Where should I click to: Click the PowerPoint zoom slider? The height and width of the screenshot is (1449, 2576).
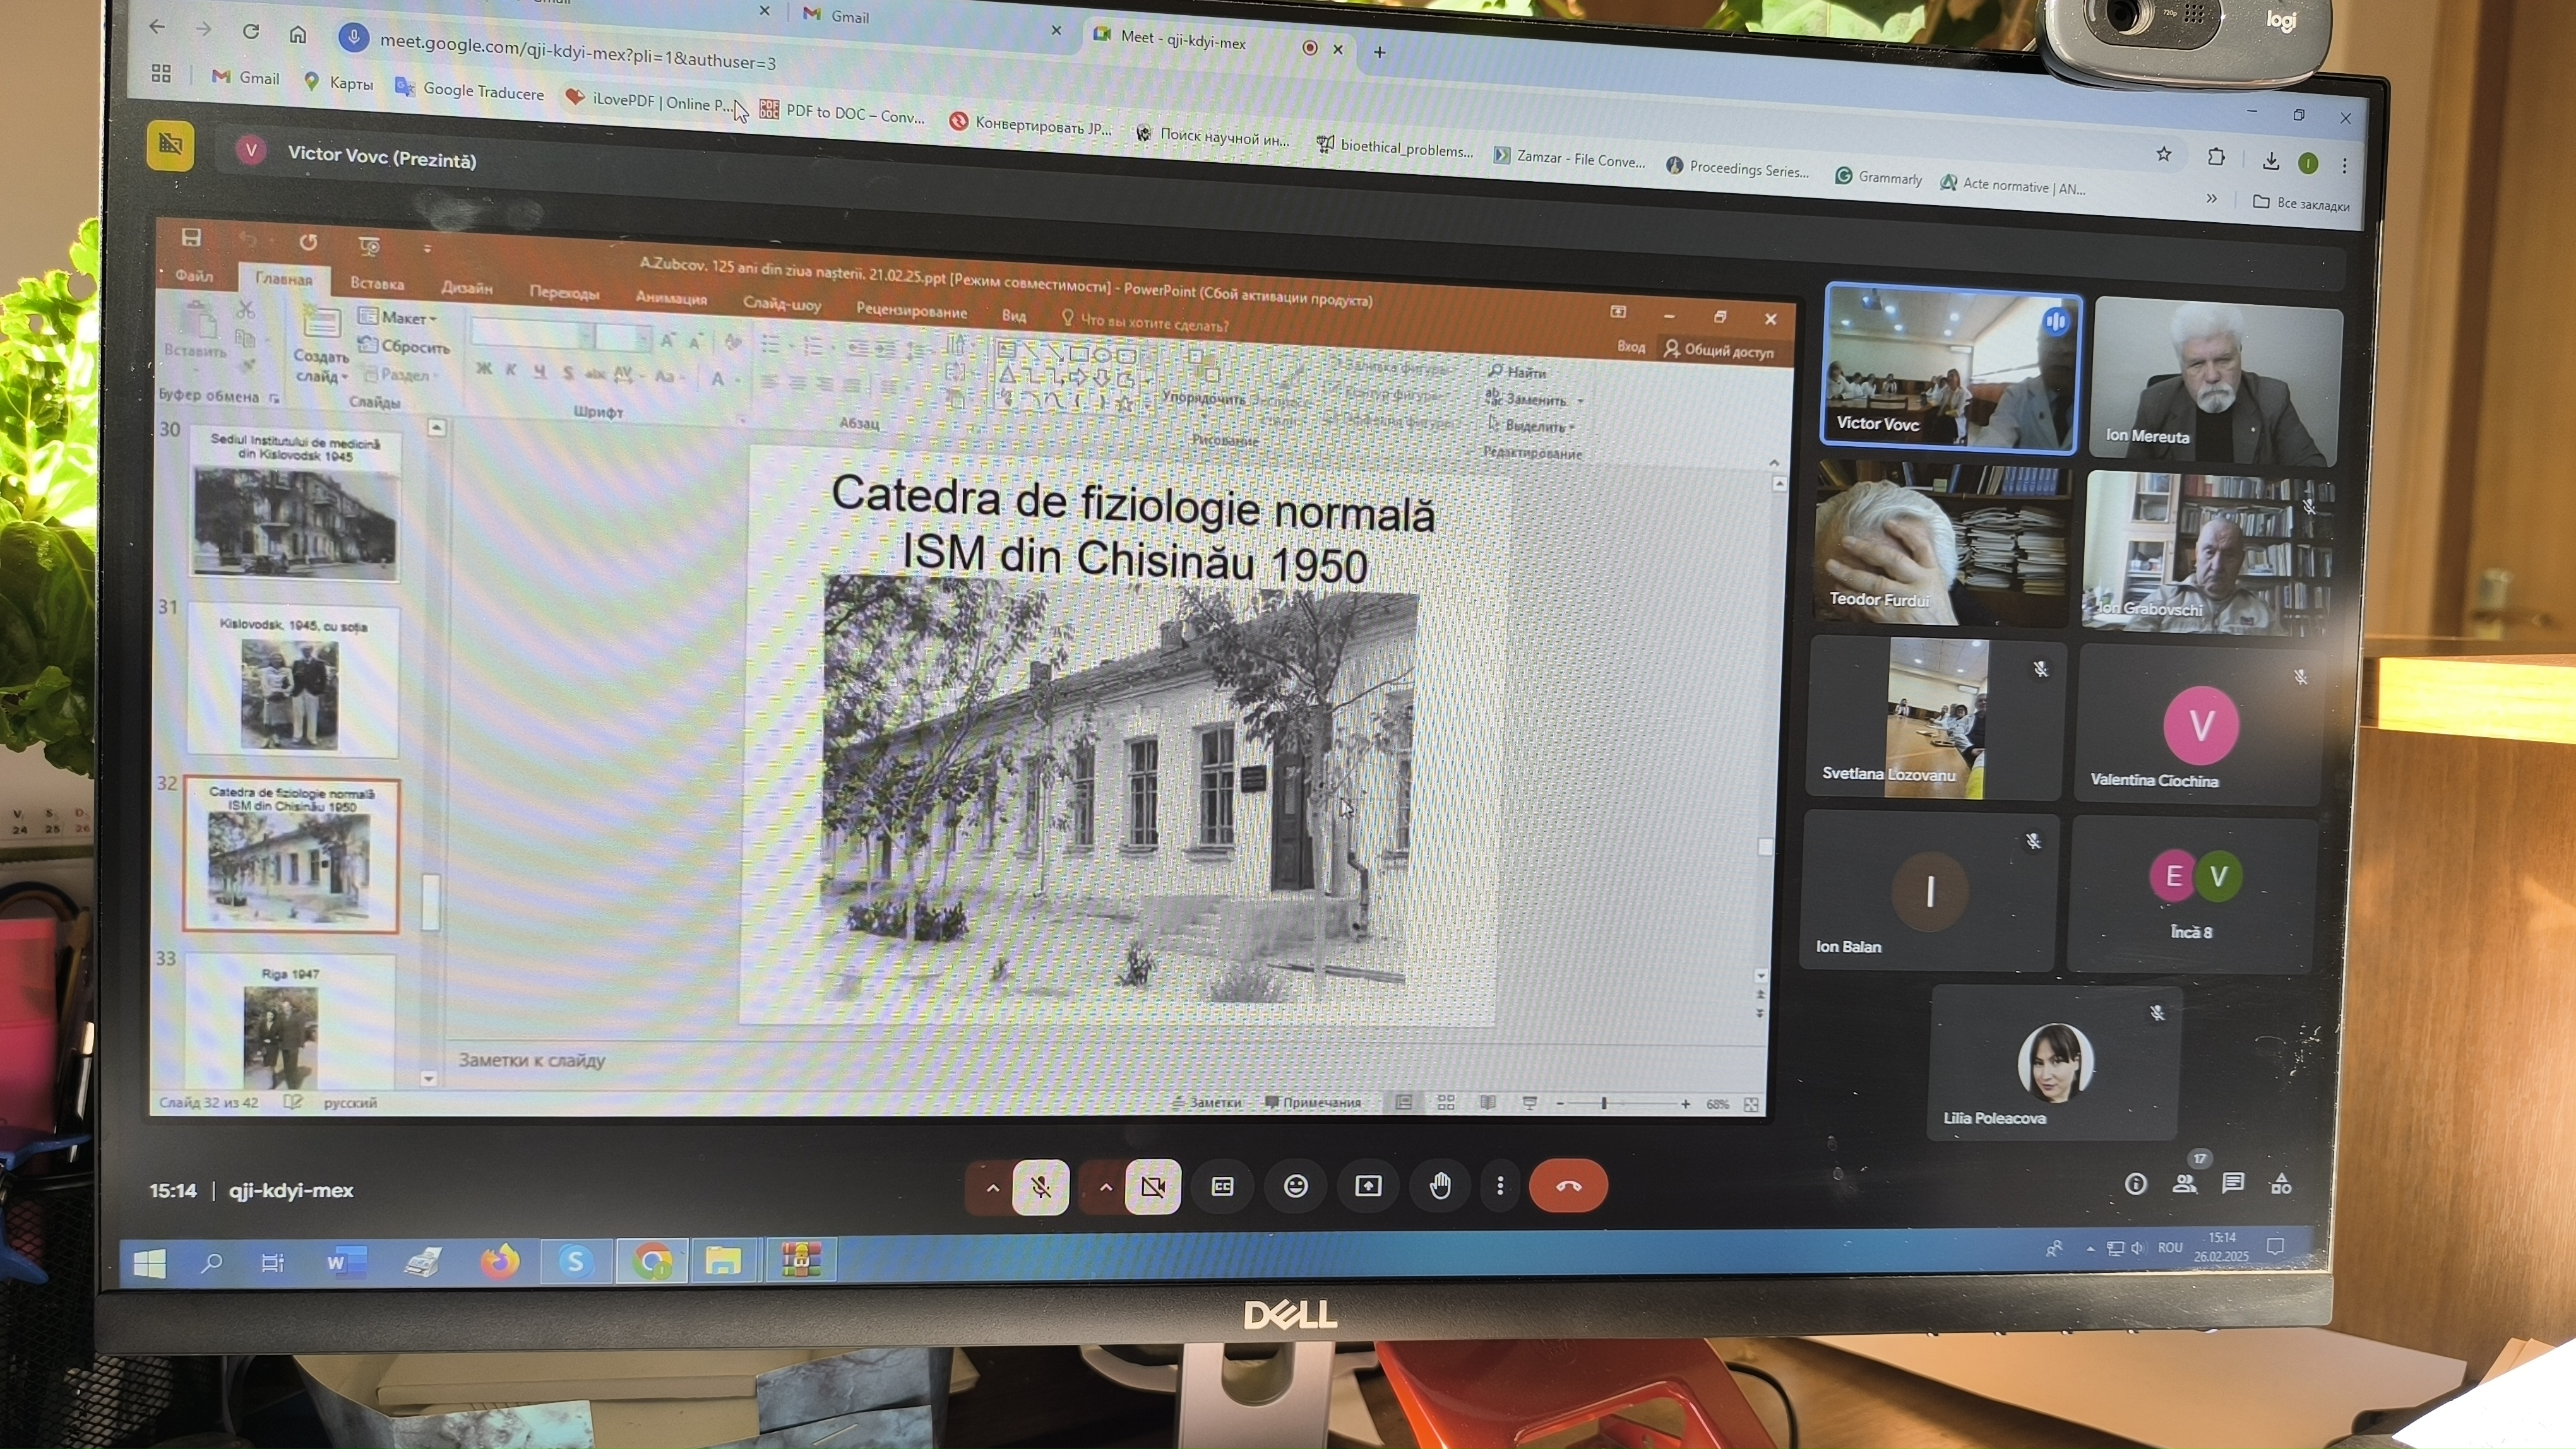pos(1604,1103)
